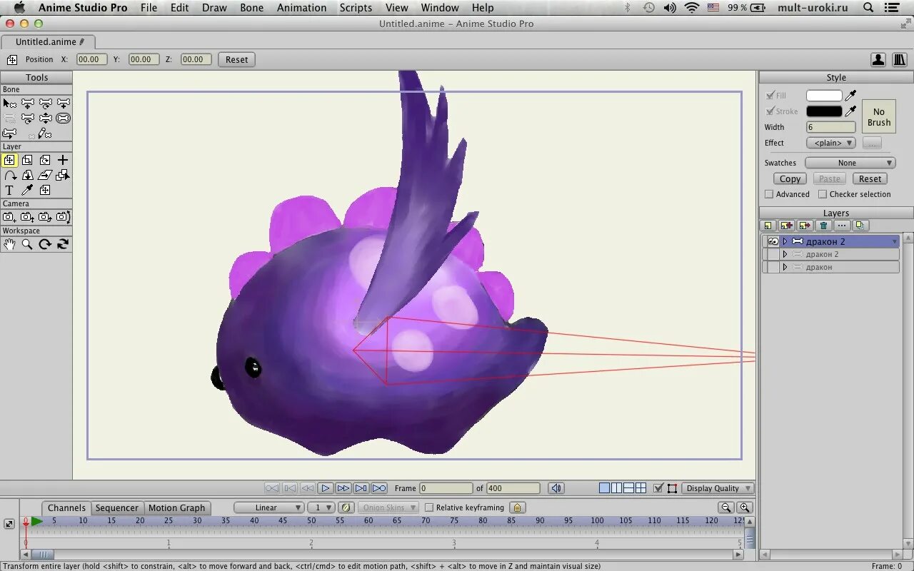Enable Checker selection
Image resolution: width=914 pixels, height=571 pixels.
coord(823,194)
